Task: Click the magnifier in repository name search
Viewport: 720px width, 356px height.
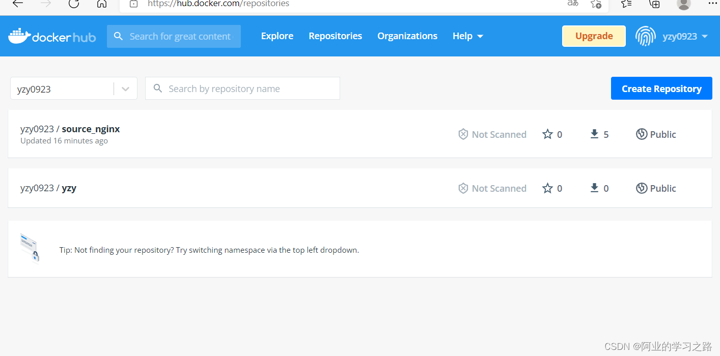Action: point(158,88)
